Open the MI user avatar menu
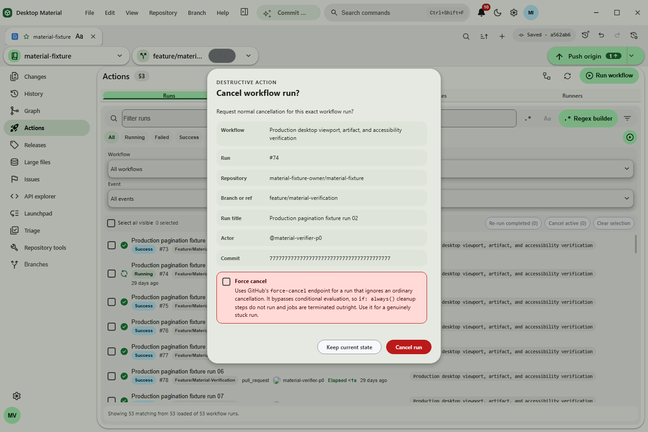Screen dimensions: 648x432 click(531, 13)
